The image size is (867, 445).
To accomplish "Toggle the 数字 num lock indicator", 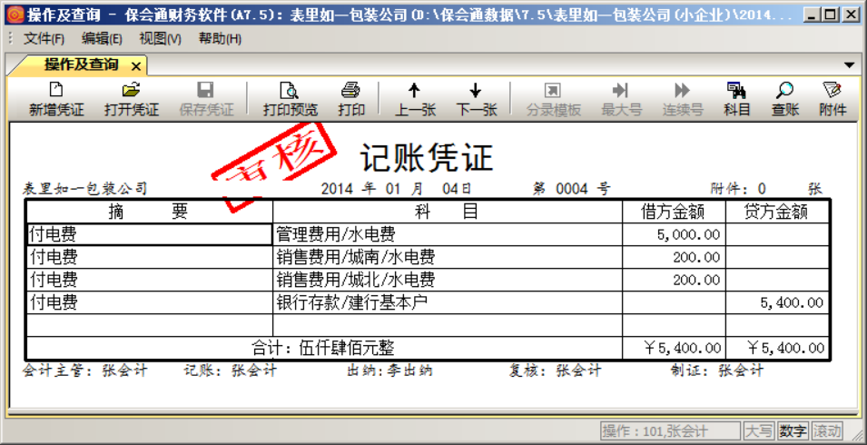I will pos(793,430).
